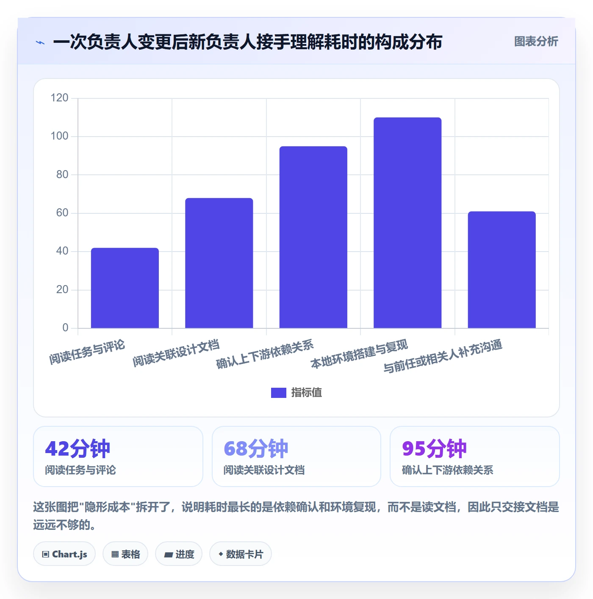The width and height of the screenshot is (593, 599).
Task: Click the 40 value on the y-axis
Action: pos(62,251)
